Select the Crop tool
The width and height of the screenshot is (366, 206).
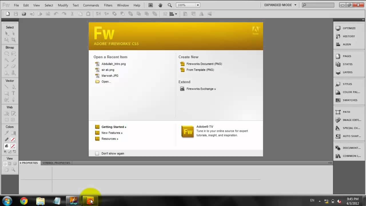coord(13,40)
